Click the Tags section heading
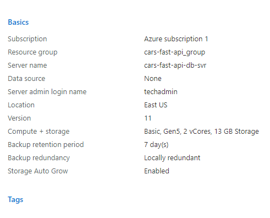This screenshot has height=218, width=270. [15, 200]
